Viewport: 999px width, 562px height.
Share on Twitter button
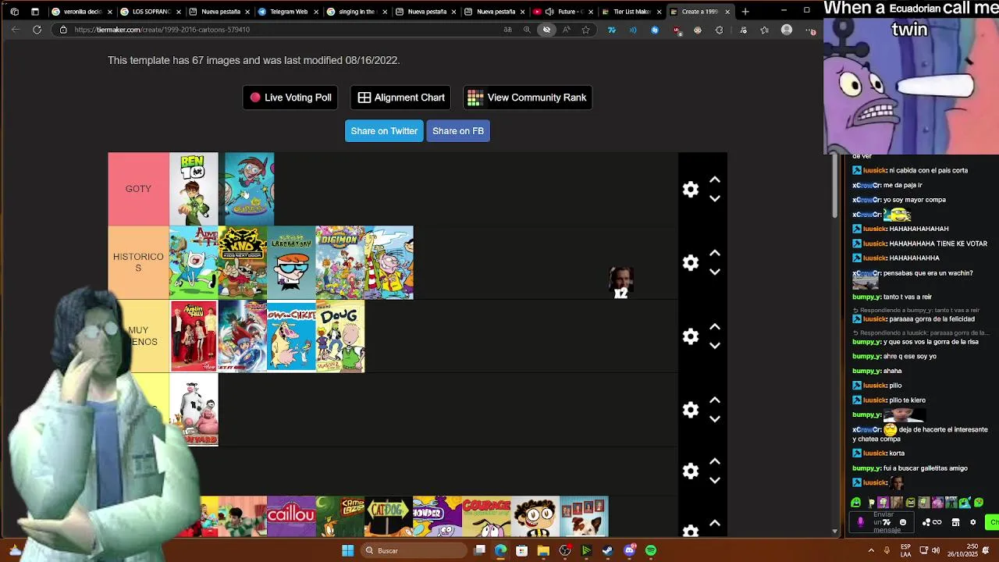[x=384, y=131]
